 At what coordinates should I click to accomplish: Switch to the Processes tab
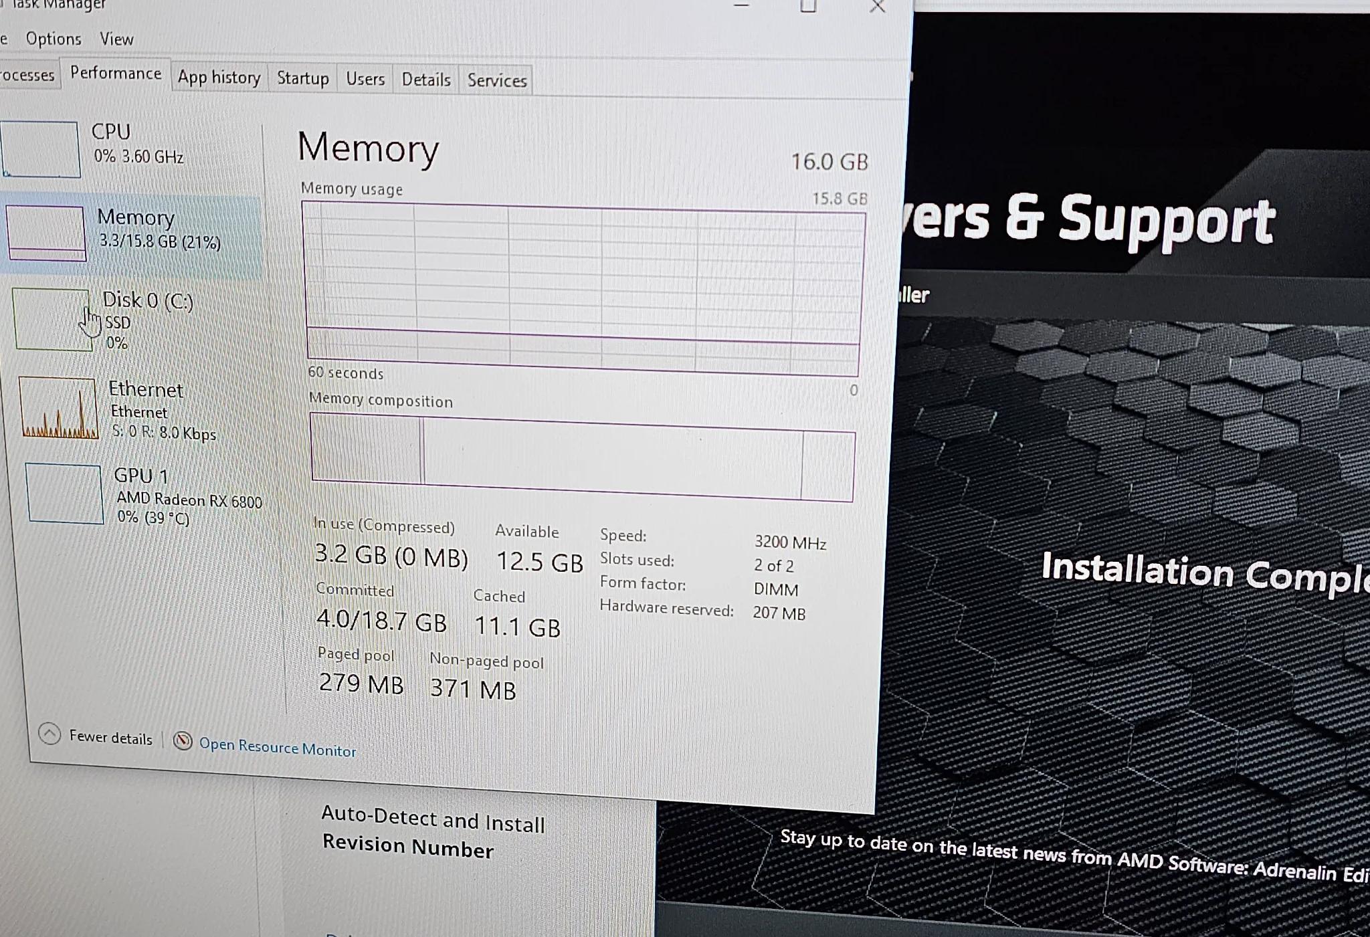27,75
